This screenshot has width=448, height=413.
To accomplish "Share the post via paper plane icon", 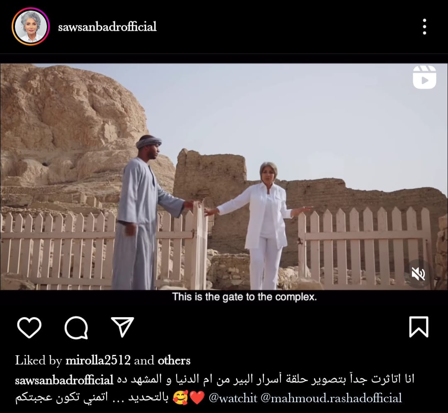I will point(122,327).
